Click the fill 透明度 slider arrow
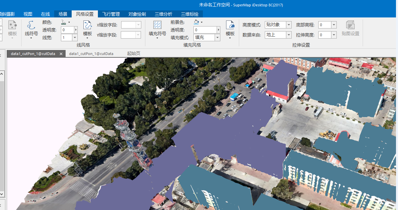 218,30
